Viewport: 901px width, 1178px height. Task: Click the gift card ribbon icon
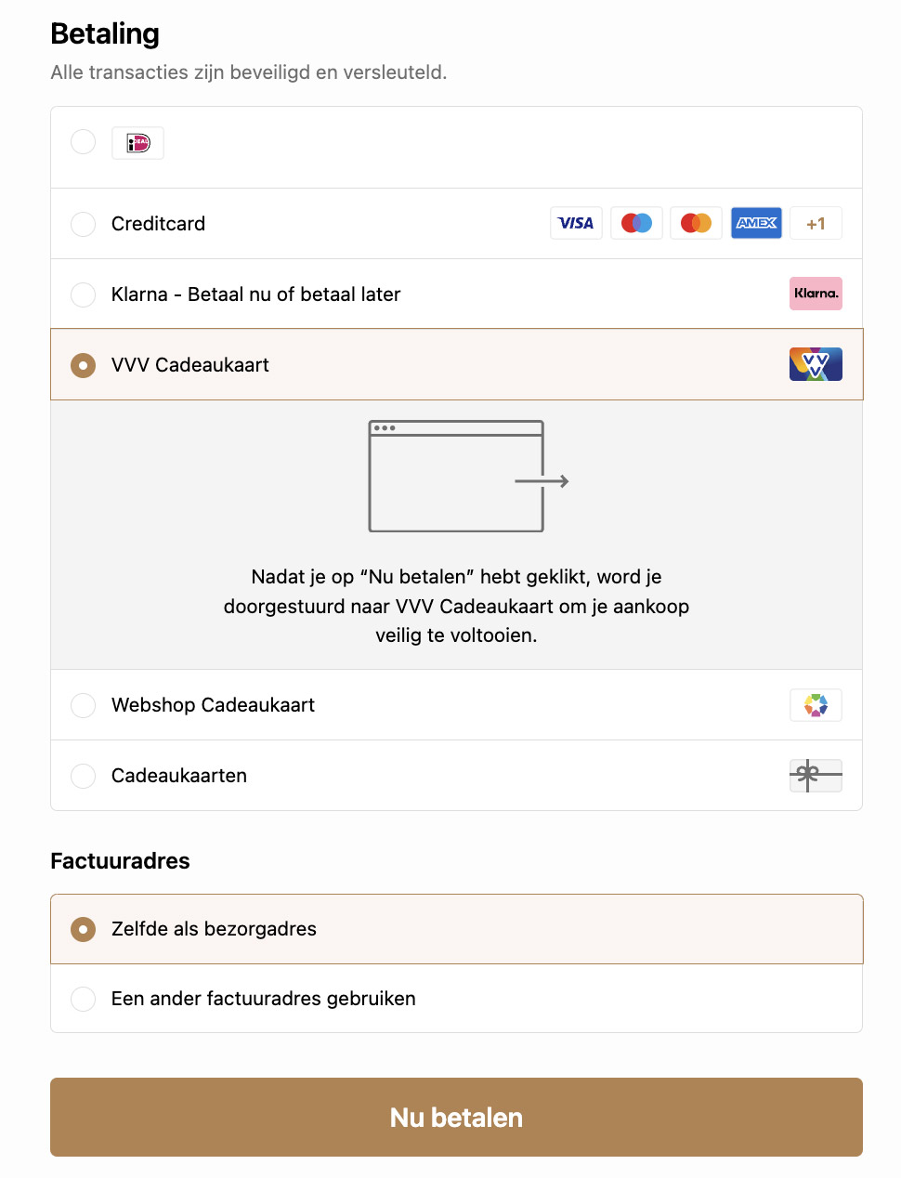tap(816, 775)
